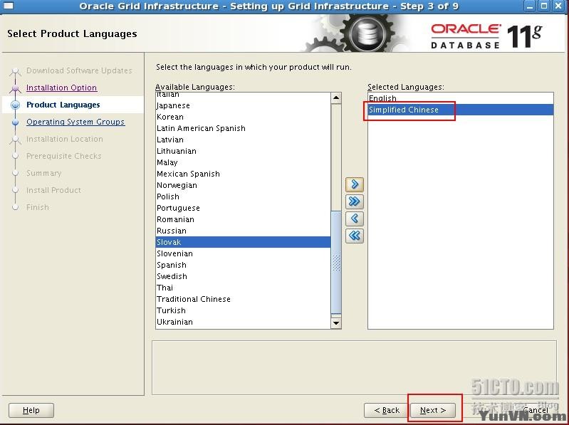The height and width of the screenshot is (425, 569).
Task: Select Mexican Spanish in Available Languages
Action: click(x=243, y=174)
